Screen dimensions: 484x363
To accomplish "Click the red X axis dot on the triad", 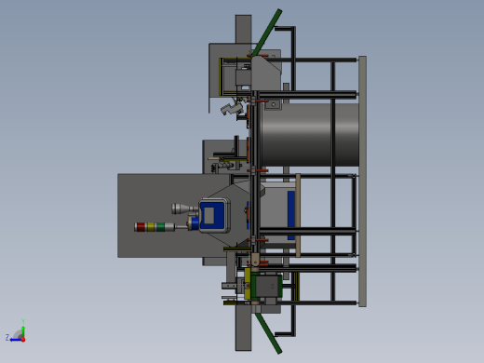I will click(23, 340).
